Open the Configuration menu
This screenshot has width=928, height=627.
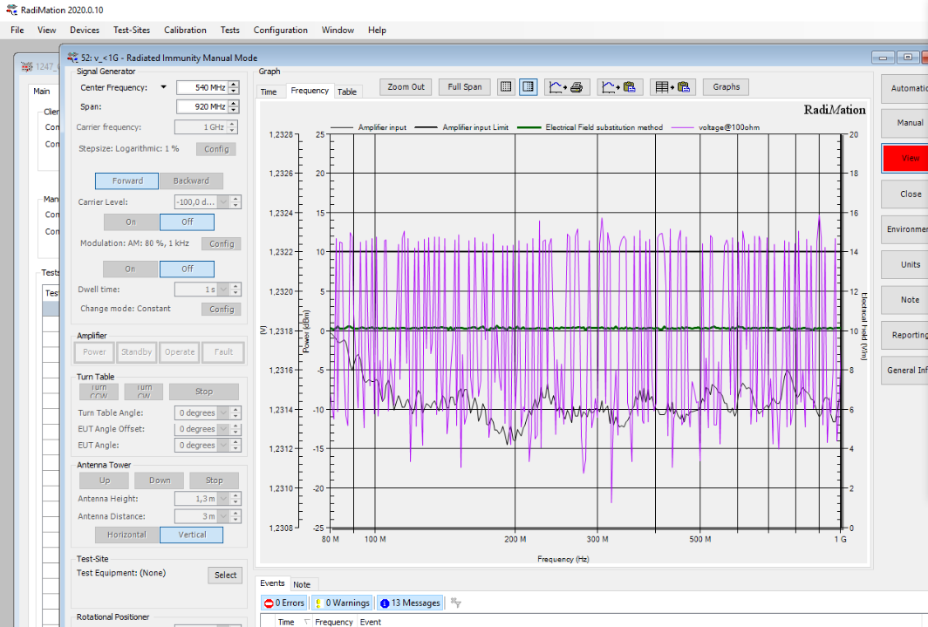click(x=281, y=31)
